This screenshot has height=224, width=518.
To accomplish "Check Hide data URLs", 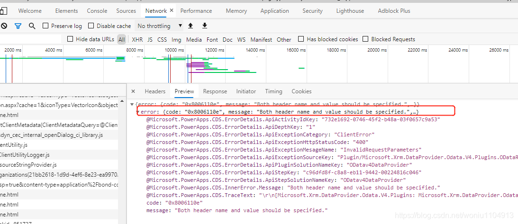I will [x=70, y=39].
